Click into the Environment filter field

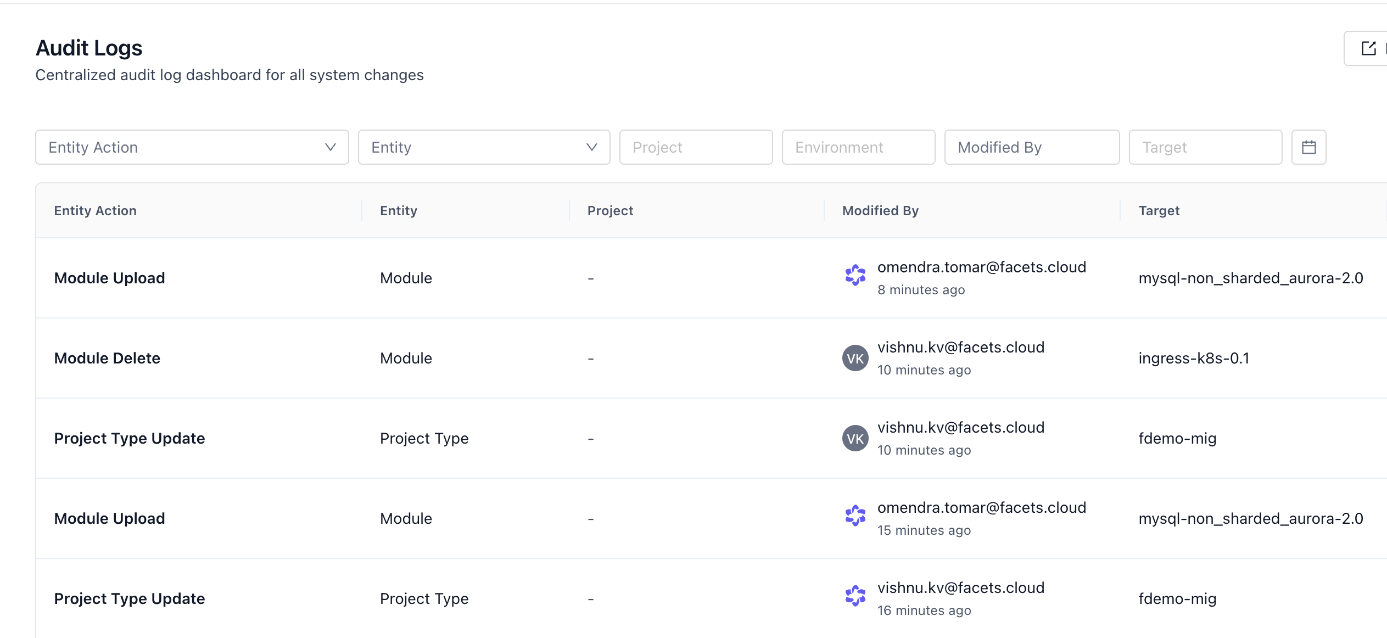tap(858, 147)
